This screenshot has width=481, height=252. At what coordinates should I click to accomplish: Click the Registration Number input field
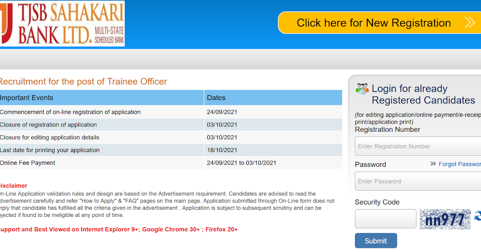[x=417, y=146]
